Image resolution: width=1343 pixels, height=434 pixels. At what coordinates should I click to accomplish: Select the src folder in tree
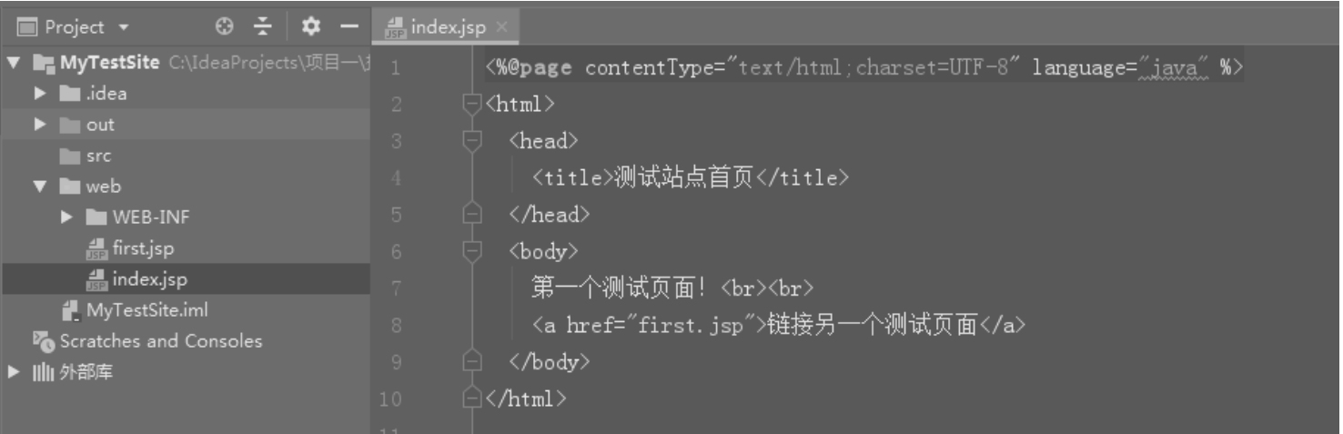click(98, 156)
